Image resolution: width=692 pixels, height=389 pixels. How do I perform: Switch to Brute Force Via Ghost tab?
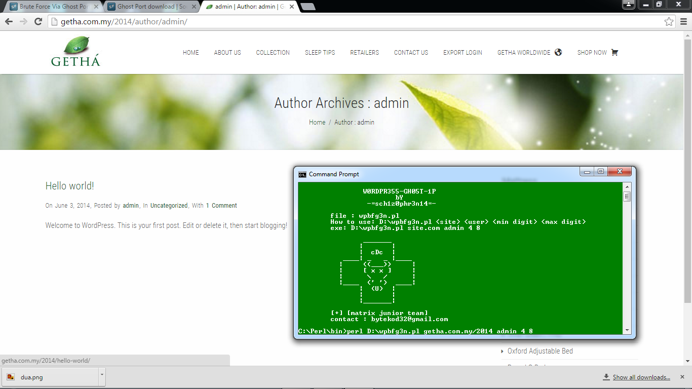(53, 7)
